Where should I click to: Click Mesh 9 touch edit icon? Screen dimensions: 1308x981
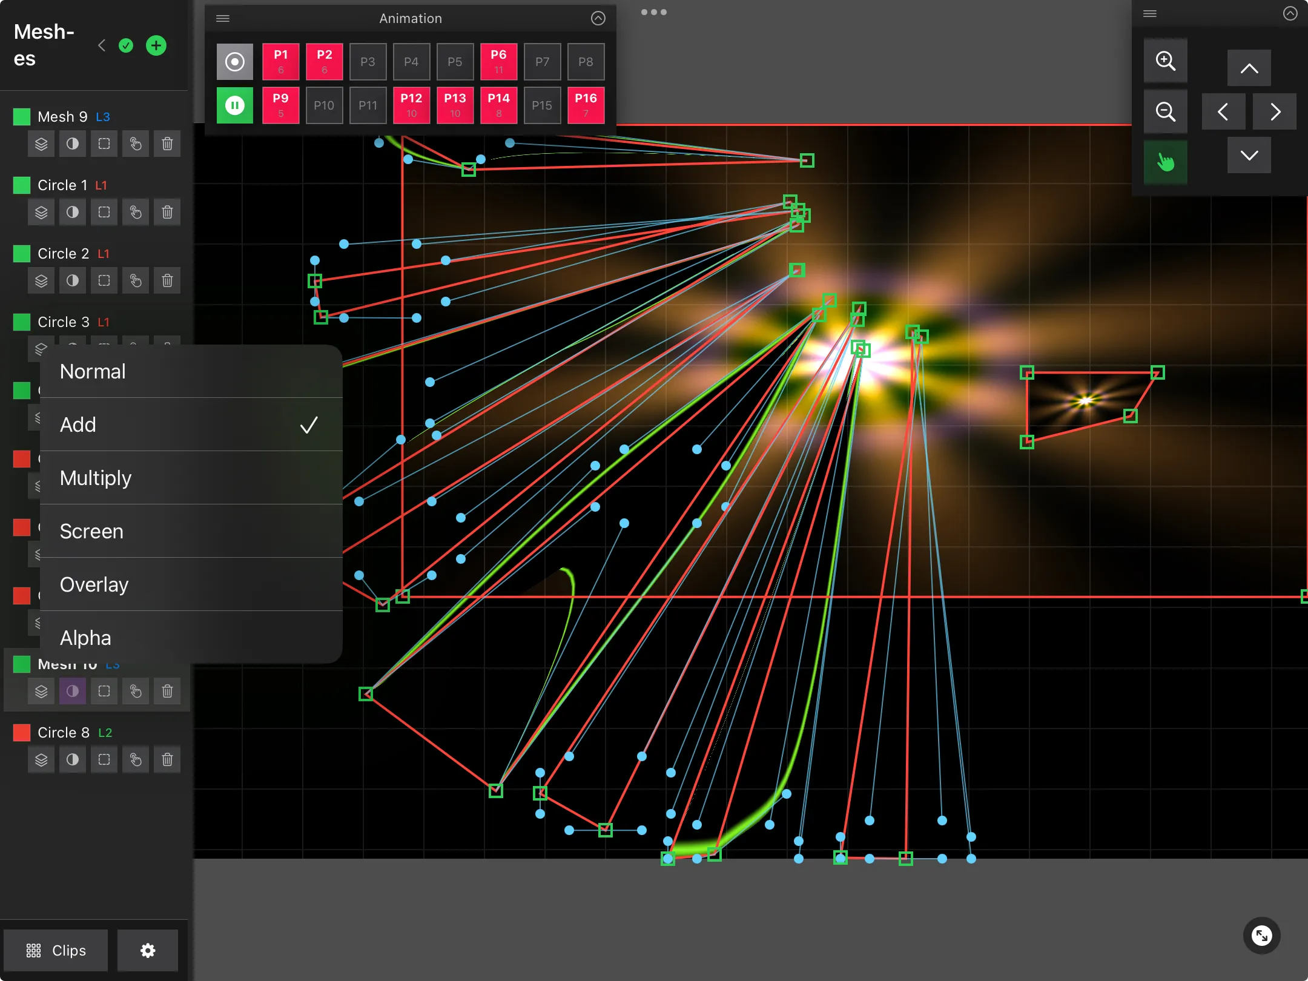point(136,144)
